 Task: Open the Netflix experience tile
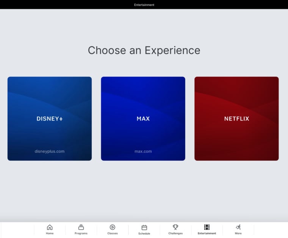point(236,119)
